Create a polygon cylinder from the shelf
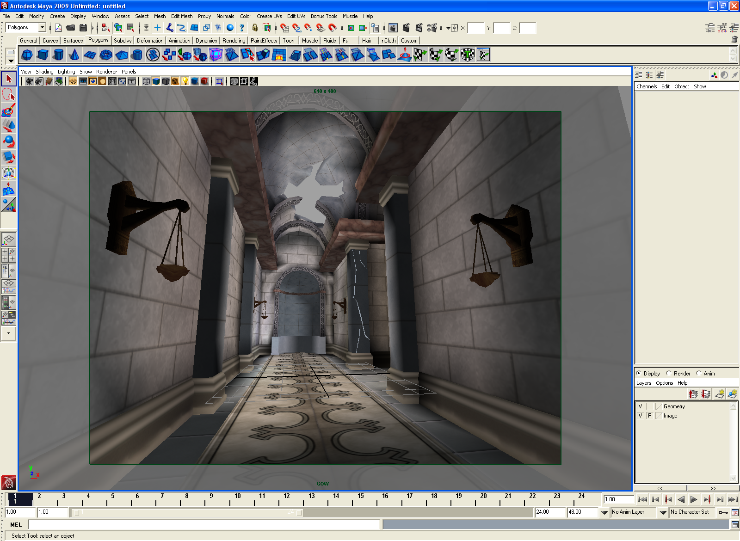Screen dimensions: 740x541 pyautogui.click(x=59, y=55)
